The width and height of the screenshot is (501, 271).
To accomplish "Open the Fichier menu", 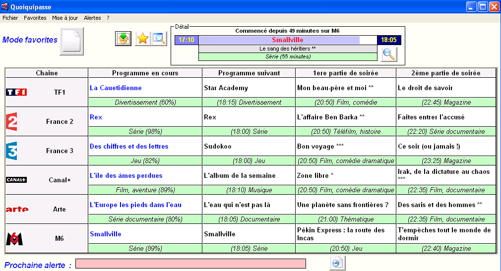I will (10, 18).
